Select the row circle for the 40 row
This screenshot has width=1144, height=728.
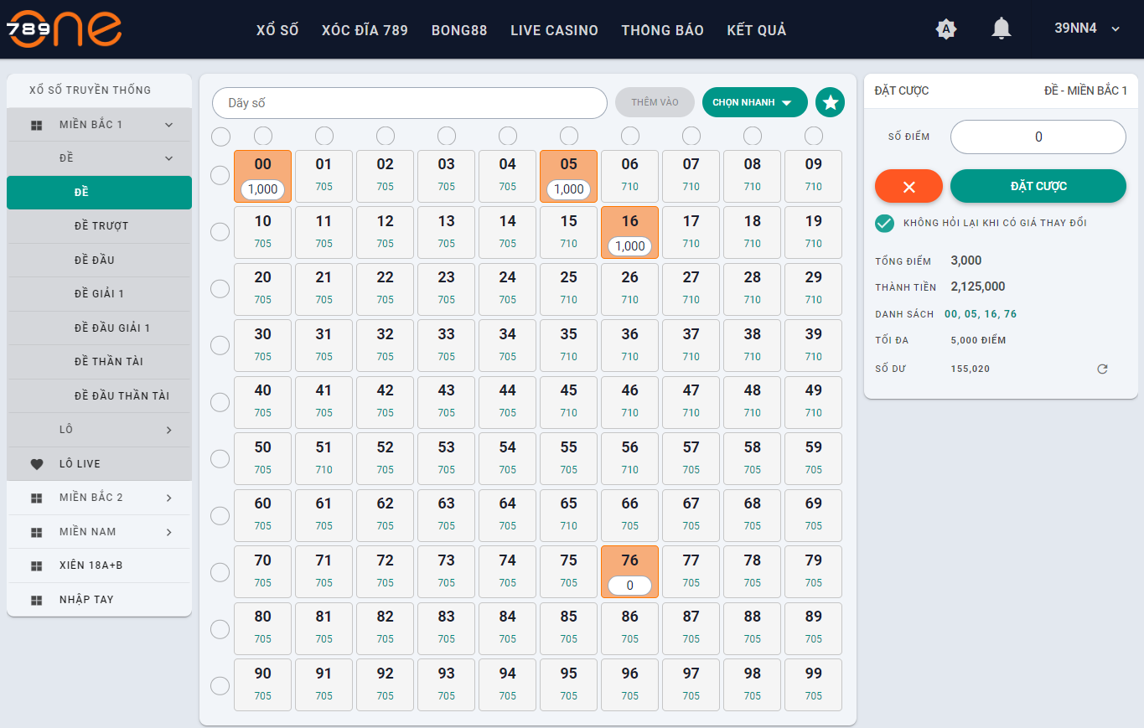tap(220, 402)
